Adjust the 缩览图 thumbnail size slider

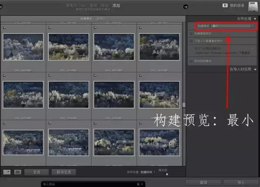(167, 174)
